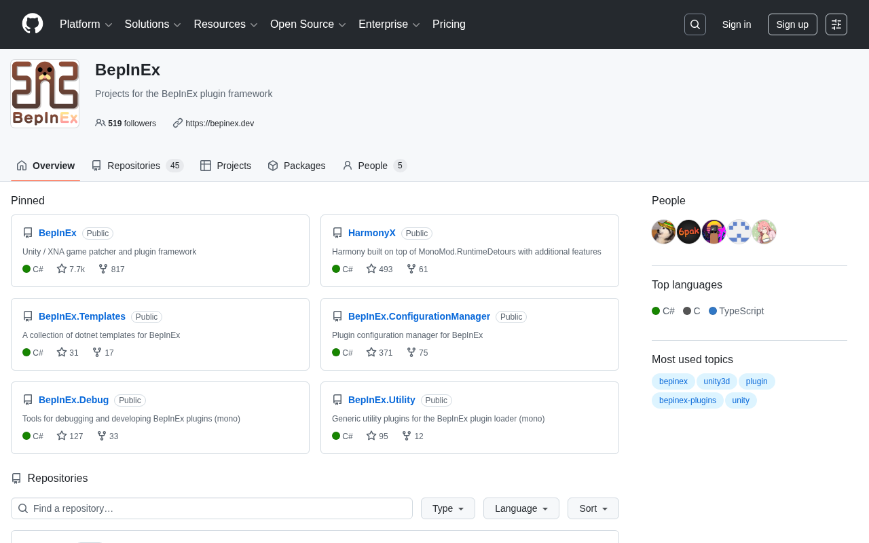Select the unity3d topic tag
The image size is (869, 543).
716,381
